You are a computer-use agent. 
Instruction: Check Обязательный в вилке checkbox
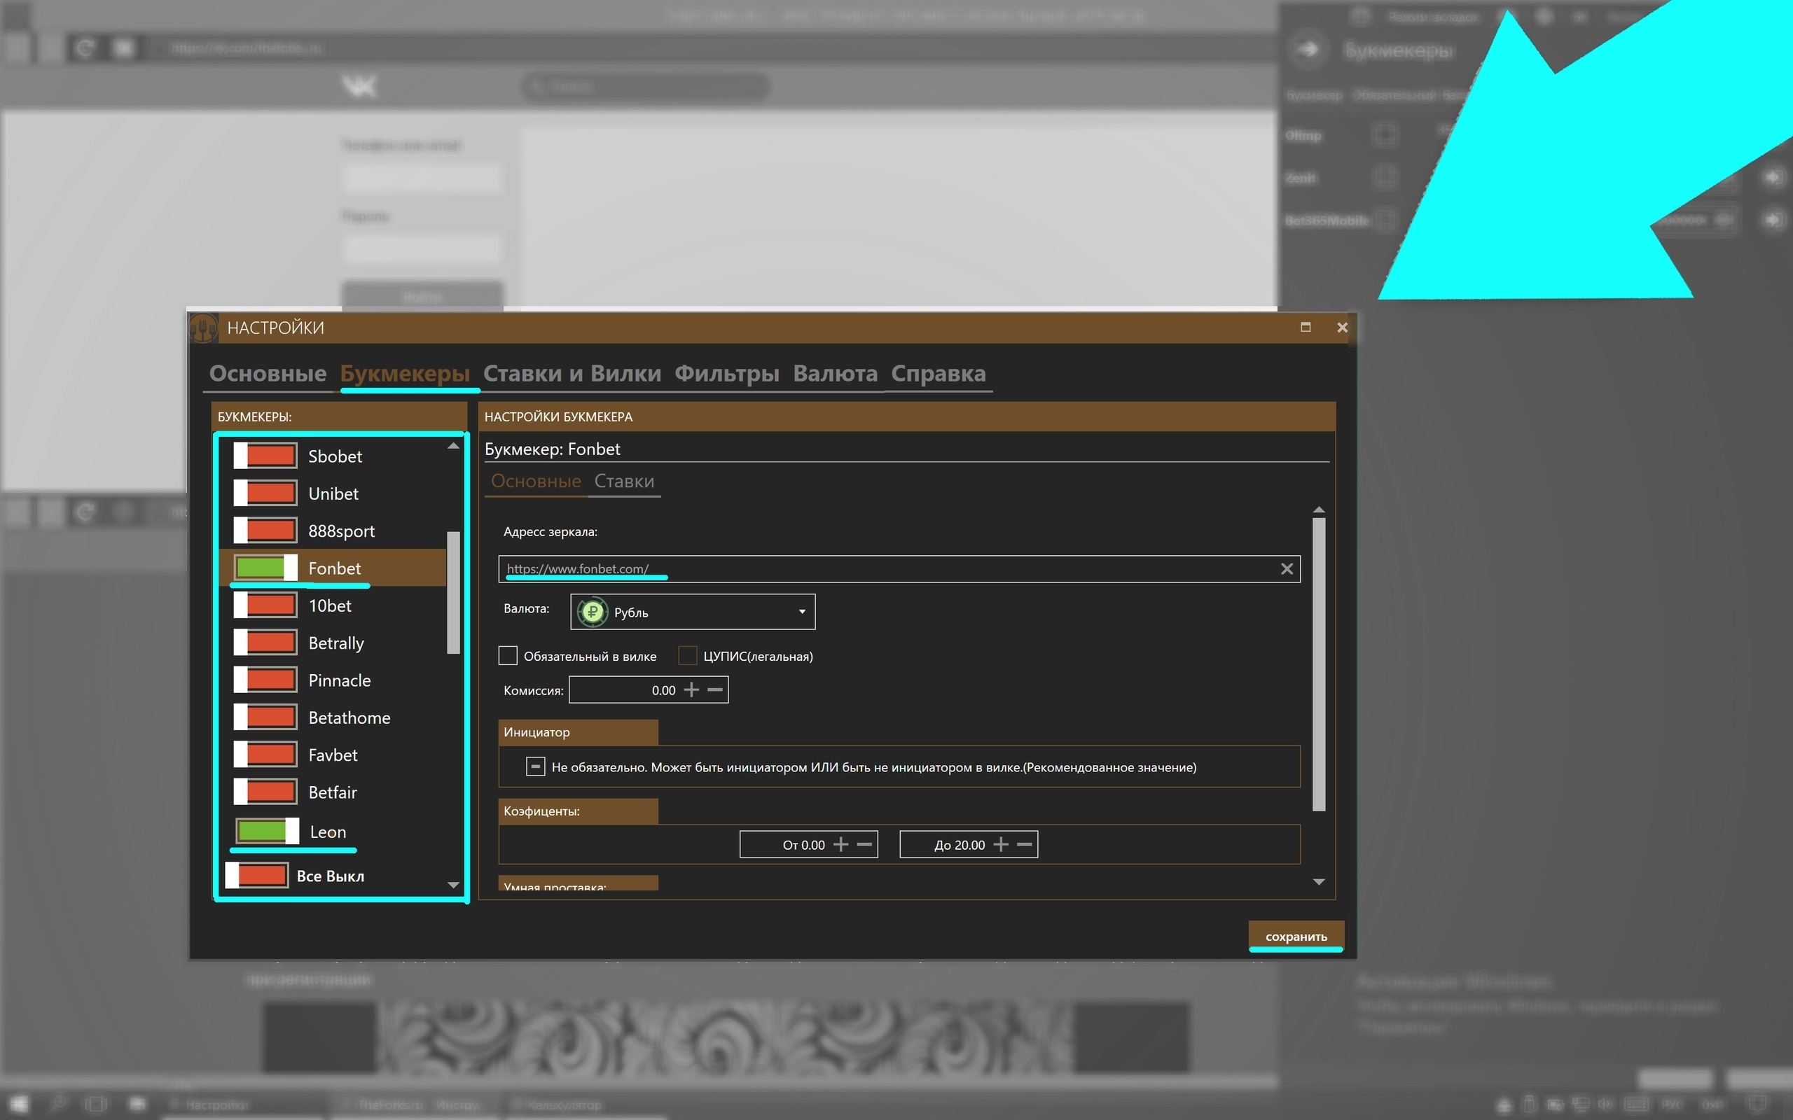click(x=508, y=656)
